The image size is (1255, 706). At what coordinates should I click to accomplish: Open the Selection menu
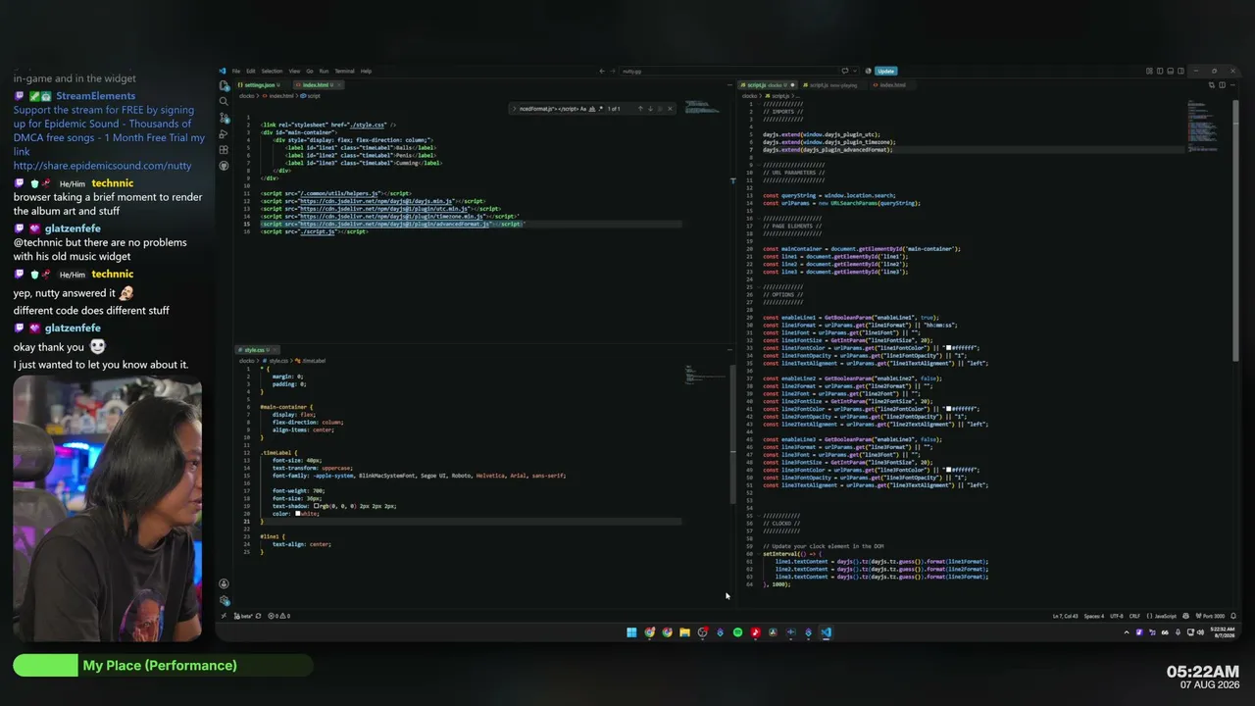click(x=272, y=71)
